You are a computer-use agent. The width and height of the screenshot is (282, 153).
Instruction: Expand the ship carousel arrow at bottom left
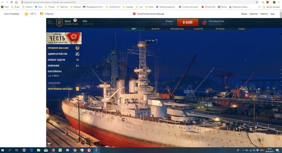point(49,144)
